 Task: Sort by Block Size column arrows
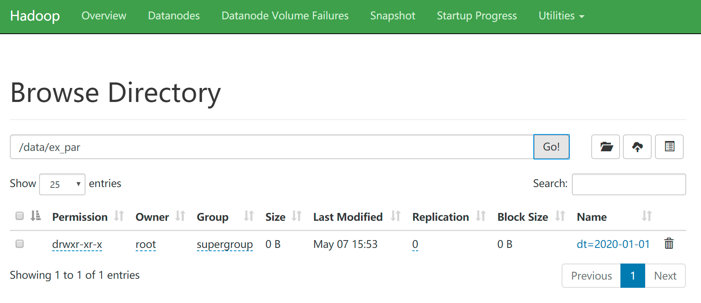click(560, 216)
